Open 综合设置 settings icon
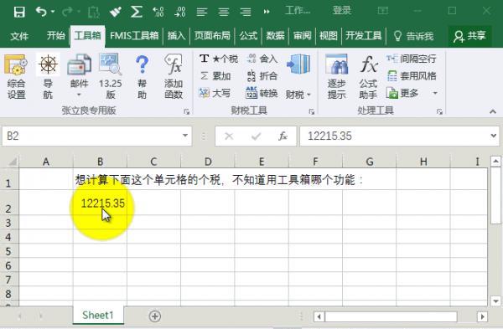Image resolution: width=503 pixels, height=329 pixels. [x=16, y=77]
